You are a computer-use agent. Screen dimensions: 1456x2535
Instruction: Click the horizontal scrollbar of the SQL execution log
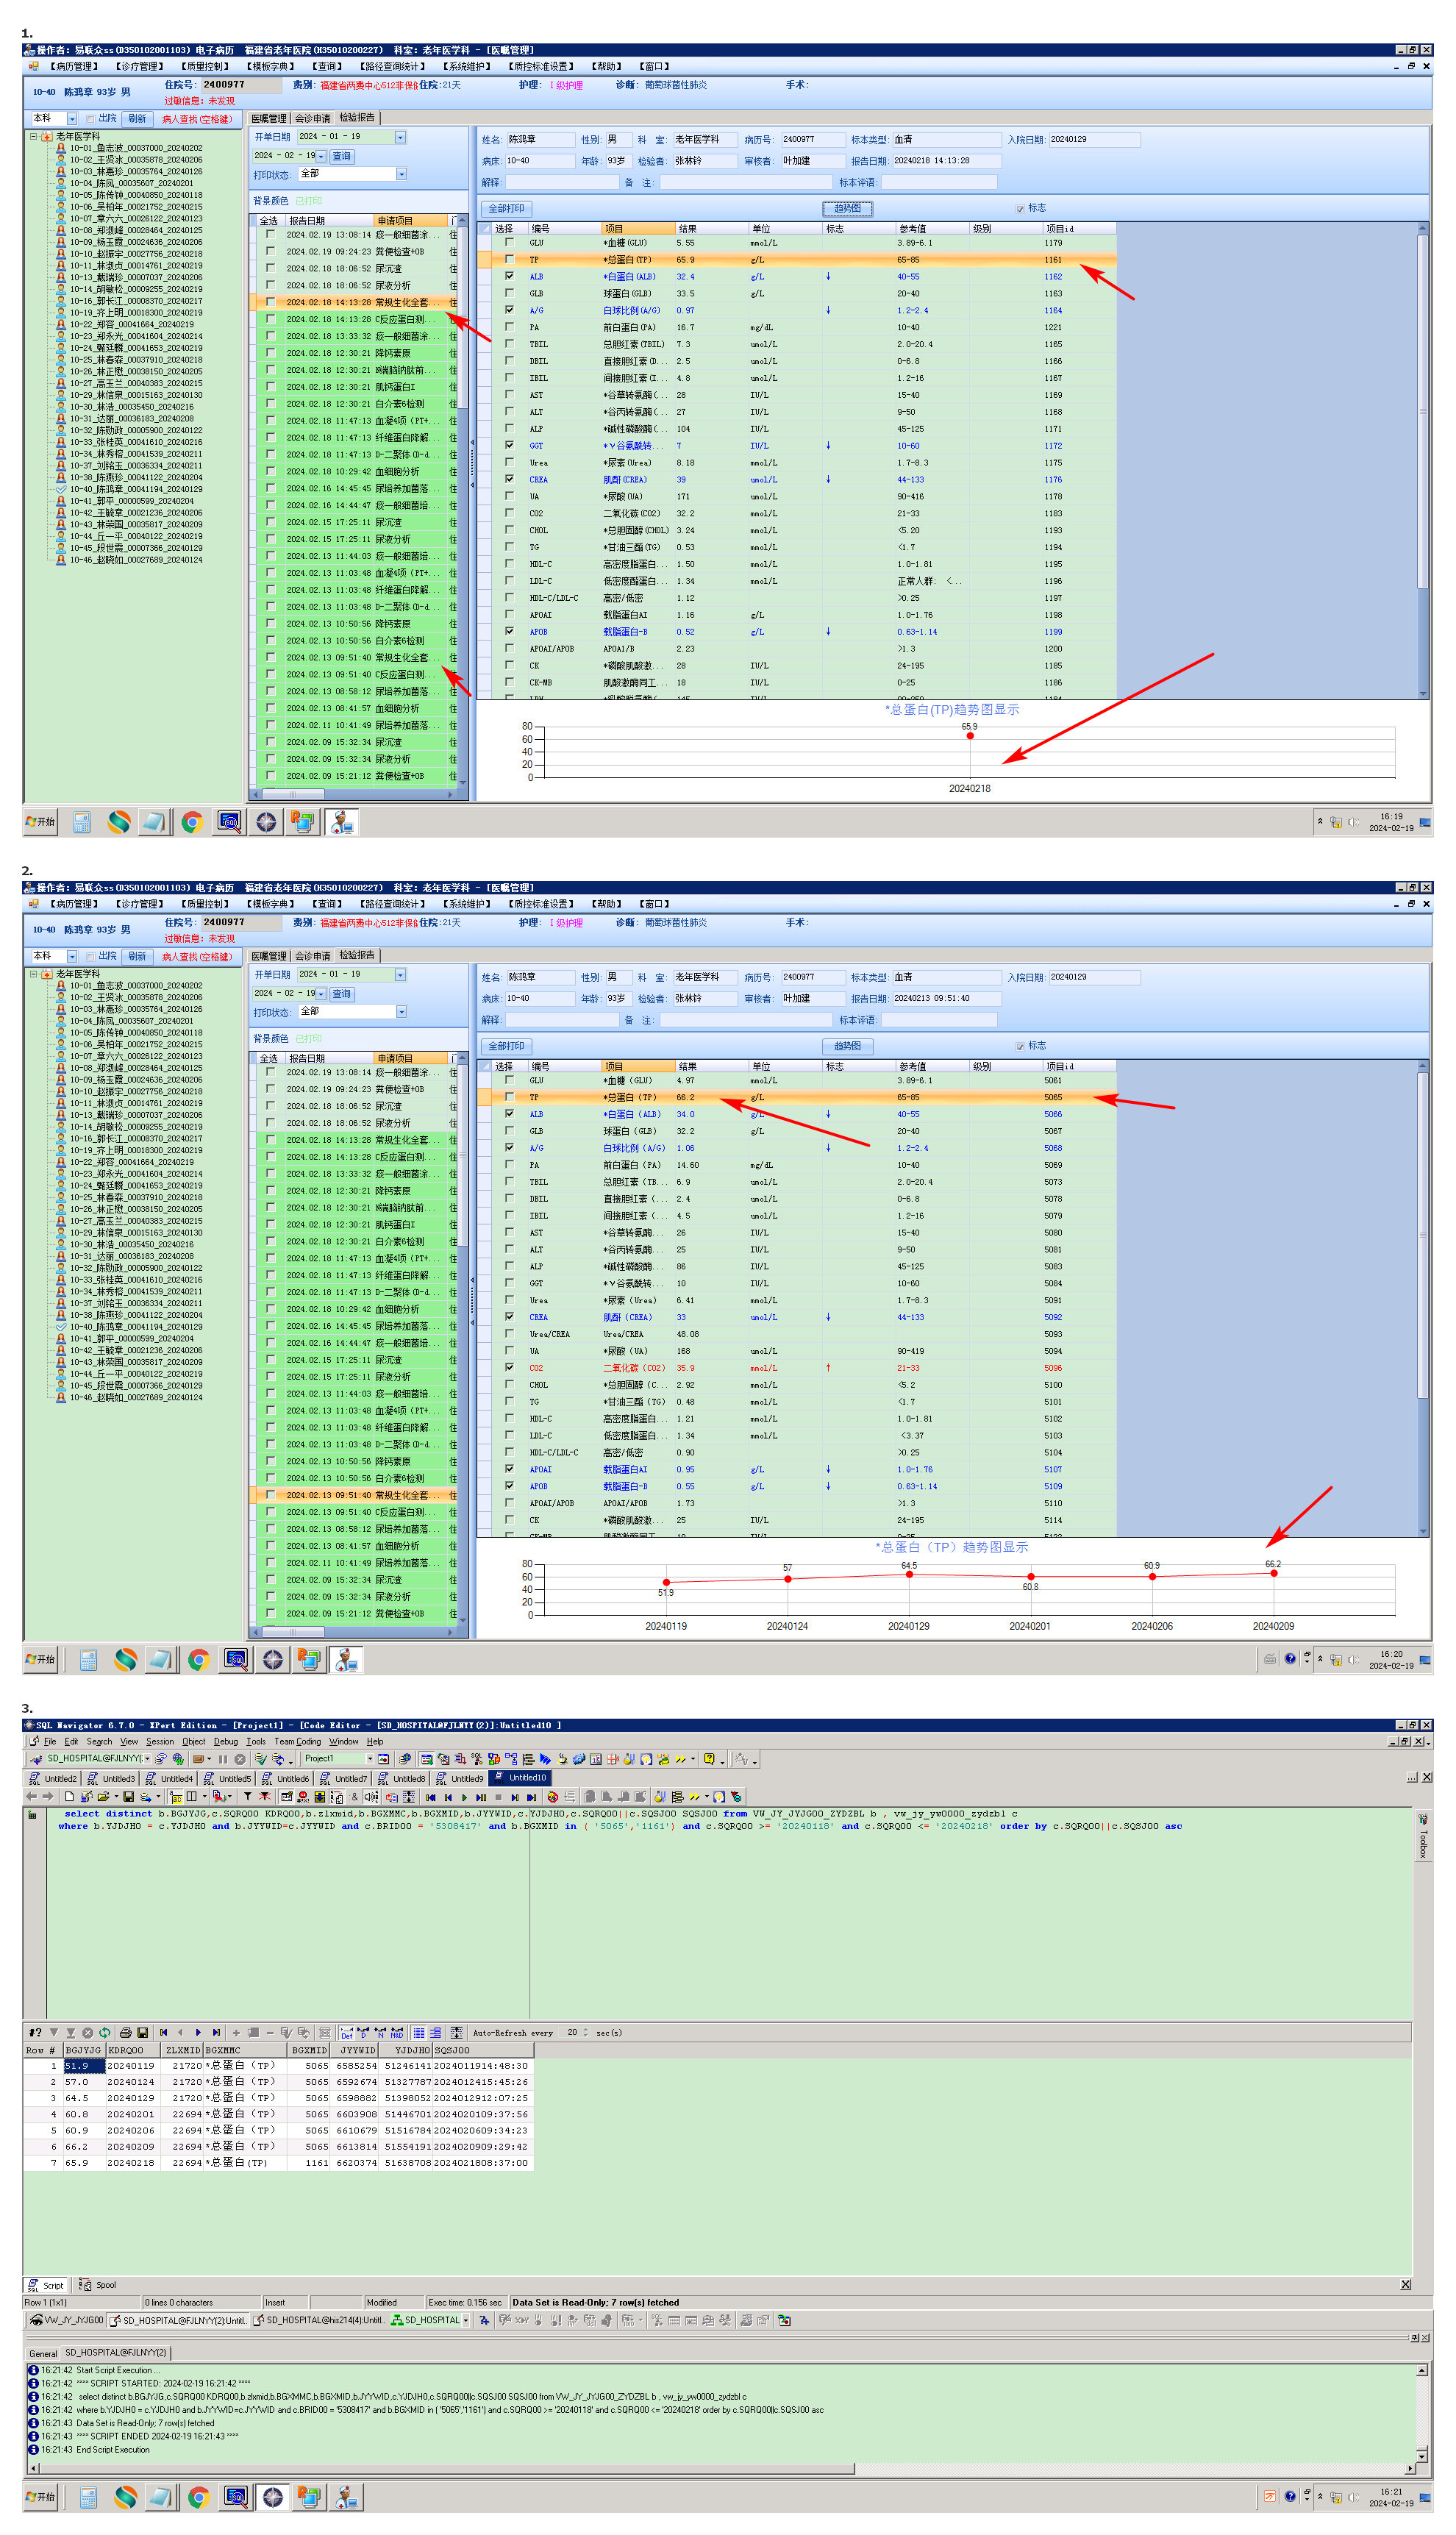pos(440,2469)
